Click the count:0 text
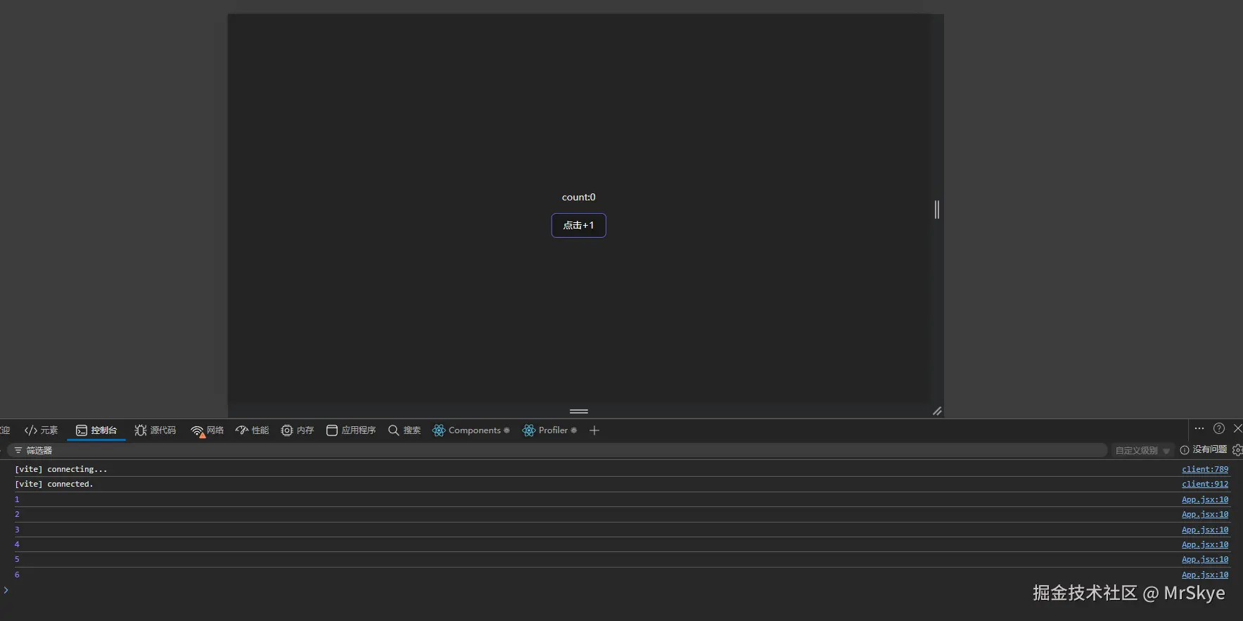Viewport: 1243px width, 621px height. 578,197
